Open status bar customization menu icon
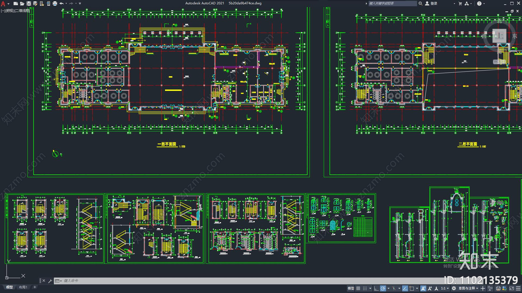The image size is (522, 293). pyautogui.click(x=518, y=288)
